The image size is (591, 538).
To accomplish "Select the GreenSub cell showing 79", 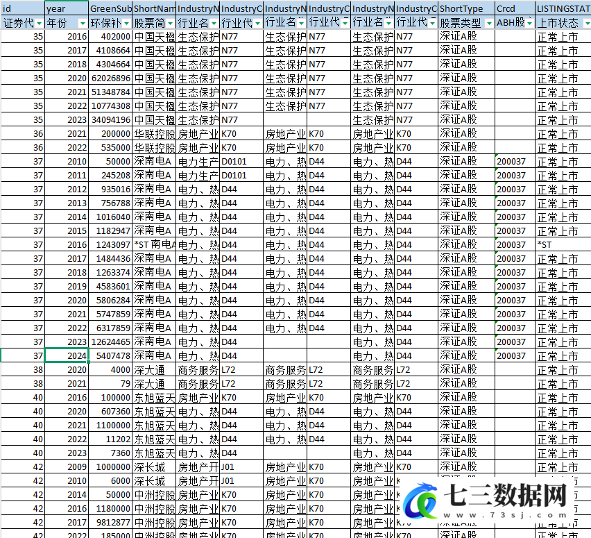I will 110,384.
